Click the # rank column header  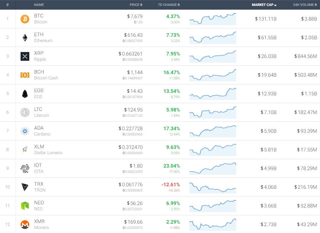click(7, 5)
